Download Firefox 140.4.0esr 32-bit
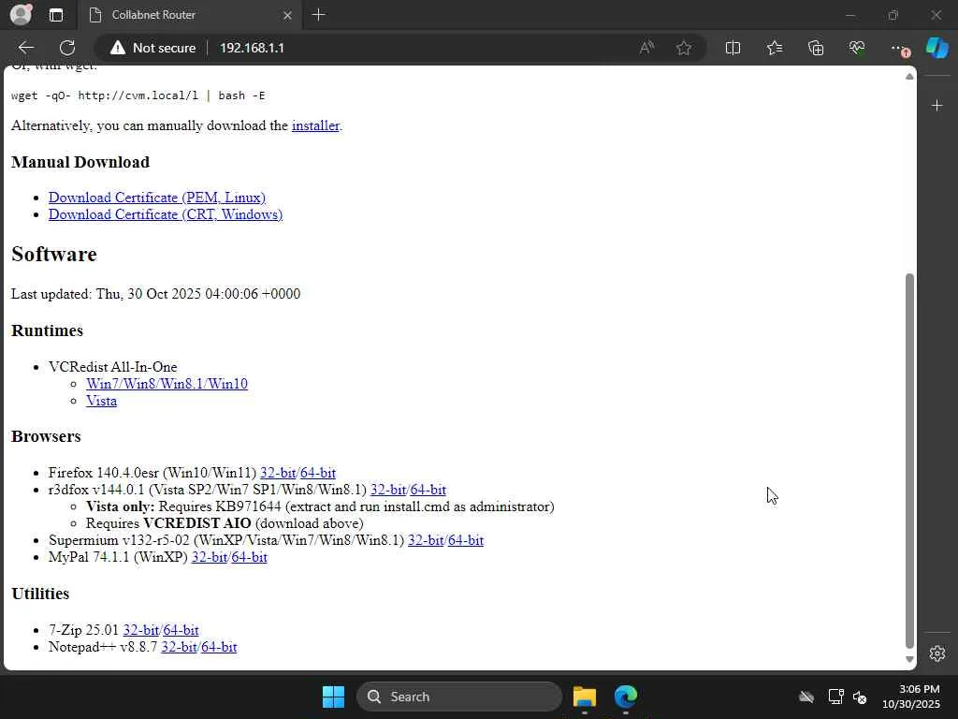958x719 pixels. (278, 473)
